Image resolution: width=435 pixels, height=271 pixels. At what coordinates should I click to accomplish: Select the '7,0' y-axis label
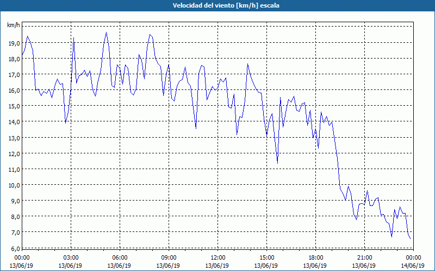15,233
